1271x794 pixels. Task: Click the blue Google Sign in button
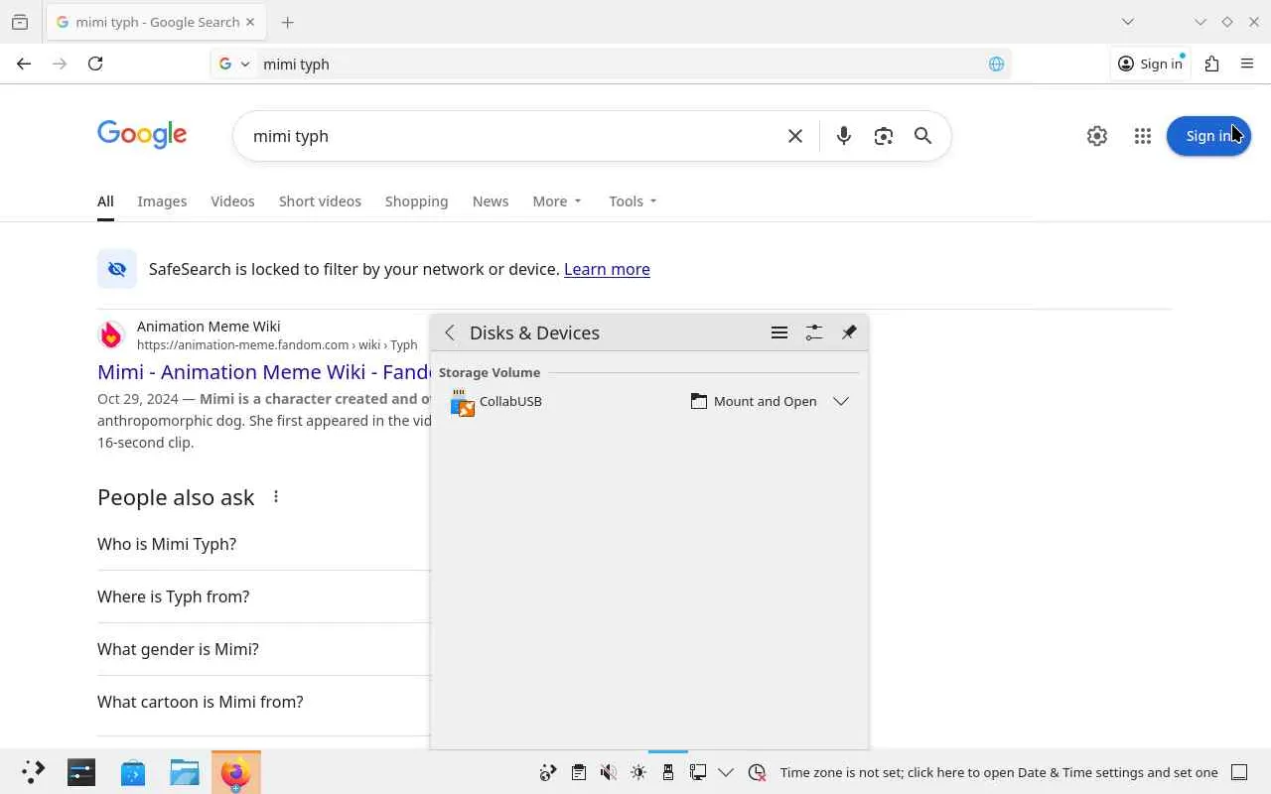pyautogui.click(x=1208, y=136)
